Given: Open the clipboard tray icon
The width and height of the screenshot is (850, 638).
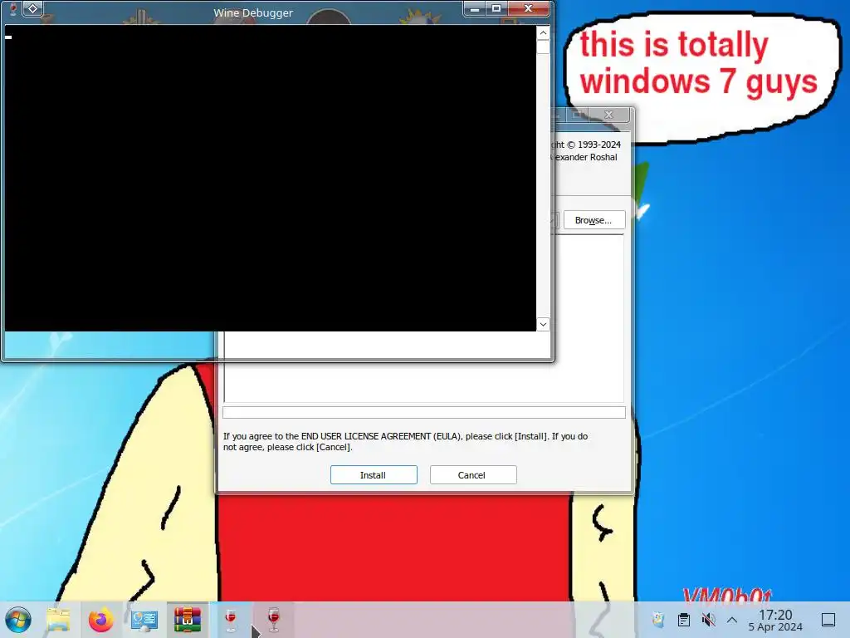Looking at the screenshot, I should click(x=684, y=620).
